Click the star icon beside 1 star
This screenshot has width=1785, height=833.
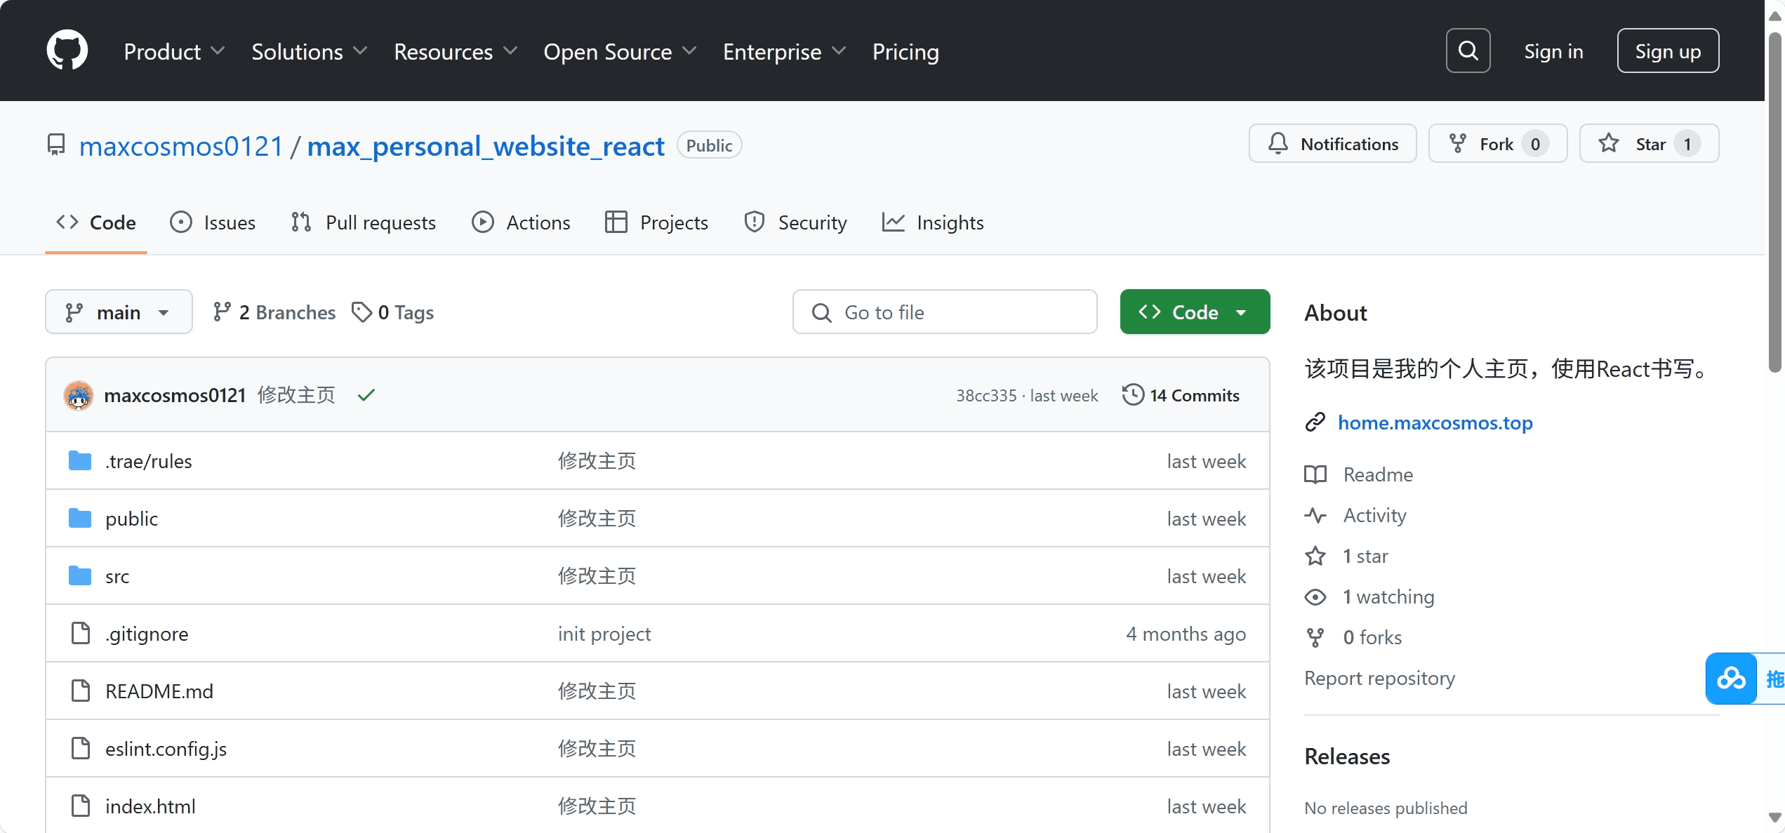pos(1315,556)
